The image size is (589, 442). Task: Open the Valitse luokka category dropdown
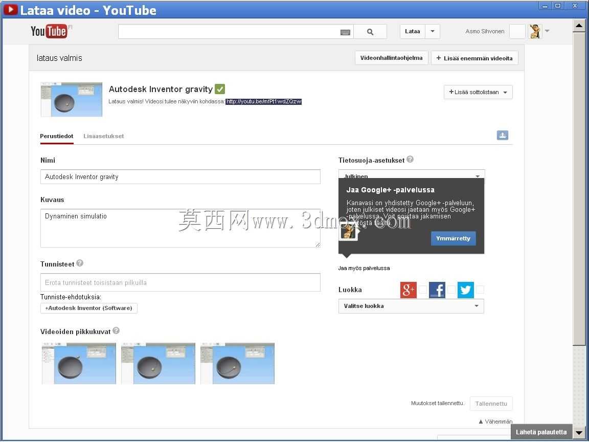(x=411, y=306)
